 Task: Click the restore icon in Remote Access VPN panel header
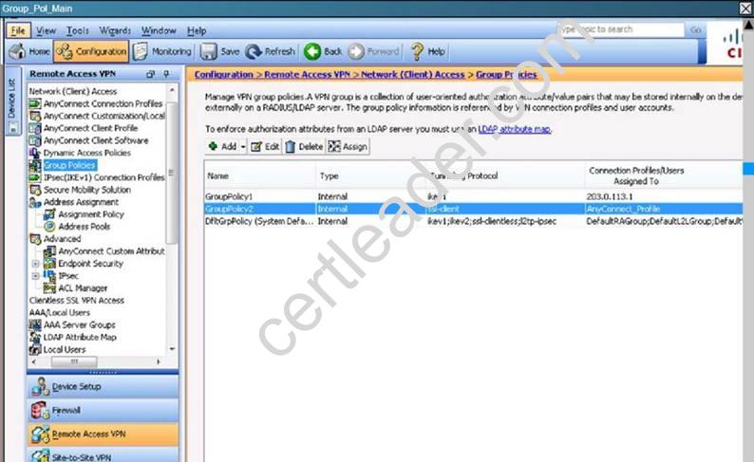coord(150,74)
